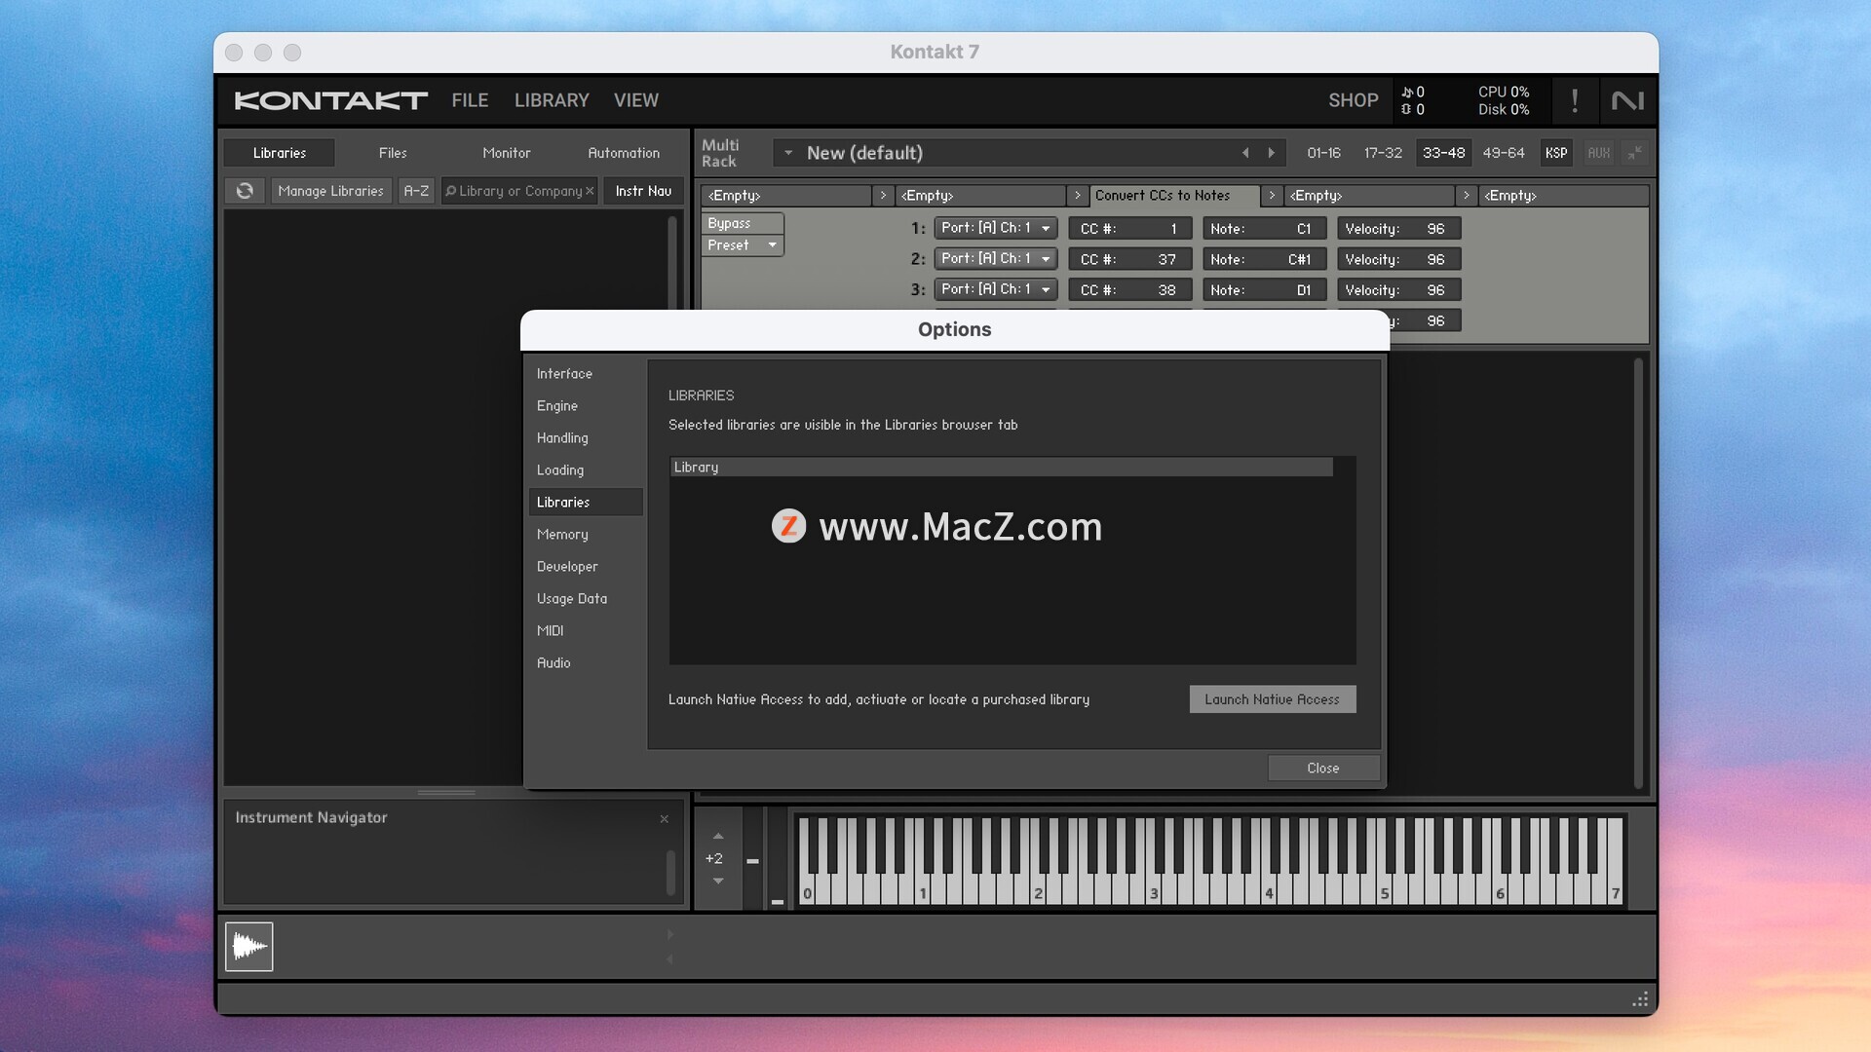This screenshot has width=1871, height=1052.
Task: Click the arrow after the first Empty slot
Action: pyautogui.click(x=883, y=196)
